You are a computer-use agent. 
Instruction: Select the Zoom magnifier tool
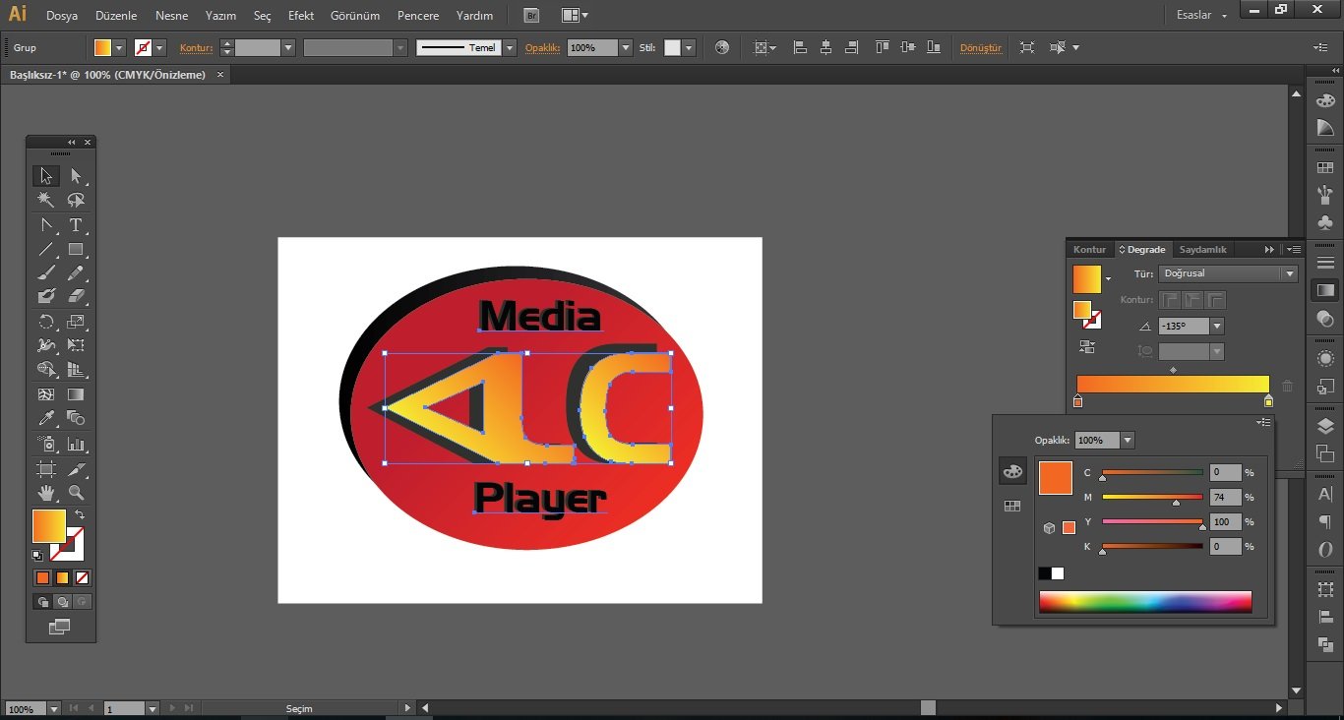click(x=76, y=493)
